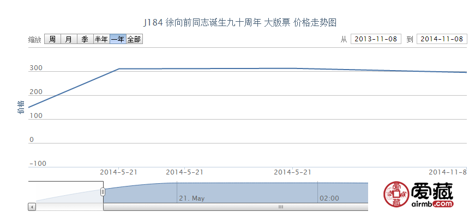Click the 02:00 navigator label

(x=329, y=198)
